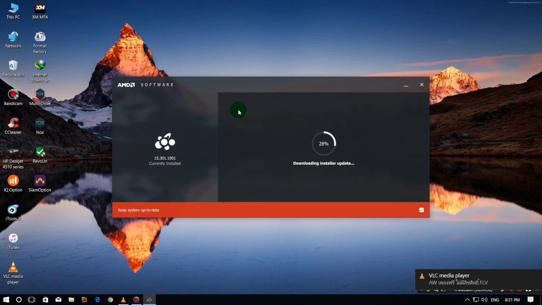Screen dimensions: 542x305
Task: Click AMD Software taskbar button
Action: 149,299
